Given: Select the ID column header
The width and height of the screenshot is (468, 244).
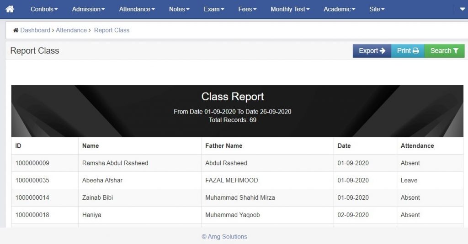Looking at the screenshot, I should [x=18, y=145].
